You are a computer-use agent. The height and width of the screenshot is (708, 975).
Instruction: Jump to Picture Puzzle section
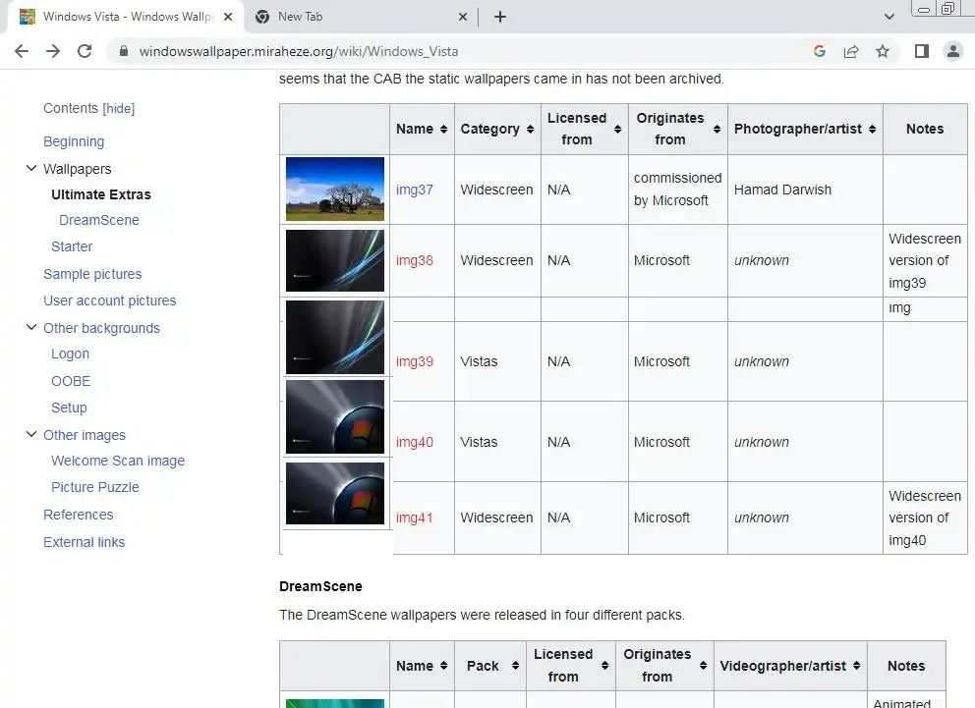point(95,487)
